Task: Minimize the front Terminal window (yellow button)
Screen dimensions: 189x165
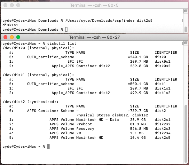Action: (12, 37)
